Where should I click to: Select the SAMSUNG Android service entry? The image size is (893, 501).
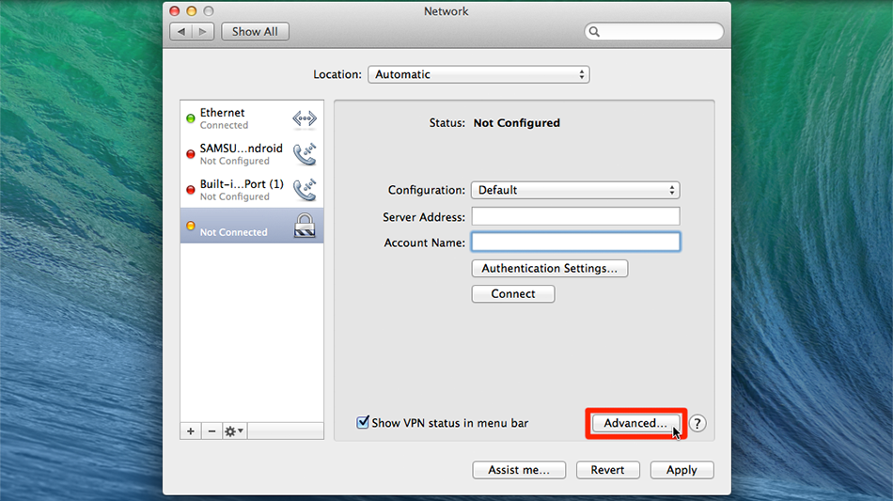click(240, 154)
